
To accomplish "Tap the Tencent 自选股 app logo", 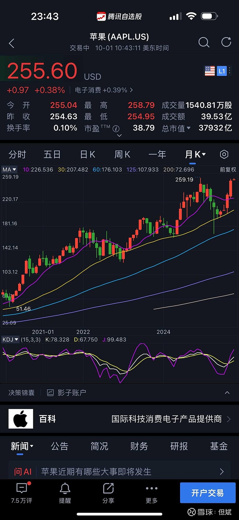I will [x=101, y=16].
